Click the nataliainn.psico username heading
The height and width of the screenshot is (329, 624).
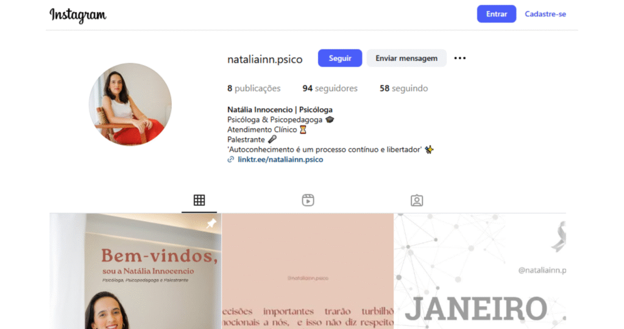point(264,59)
